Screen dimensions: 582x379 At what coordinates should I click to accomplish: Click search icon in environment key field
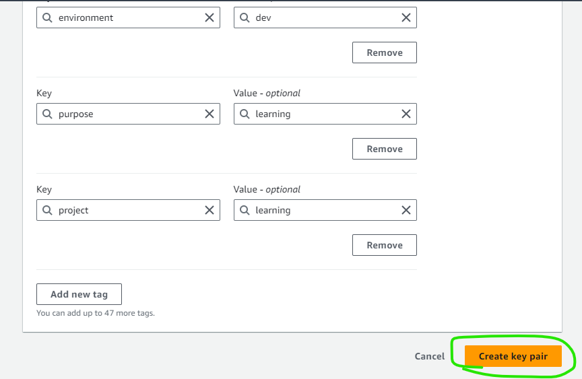pos(47,18)
